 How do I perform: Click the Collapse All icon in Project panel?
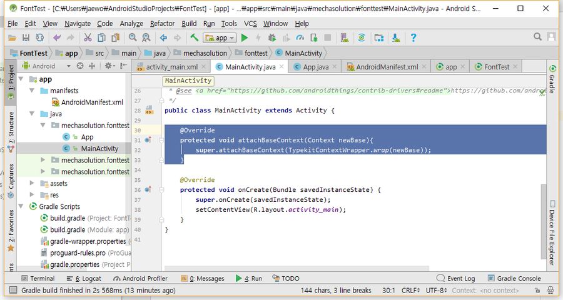92,66
